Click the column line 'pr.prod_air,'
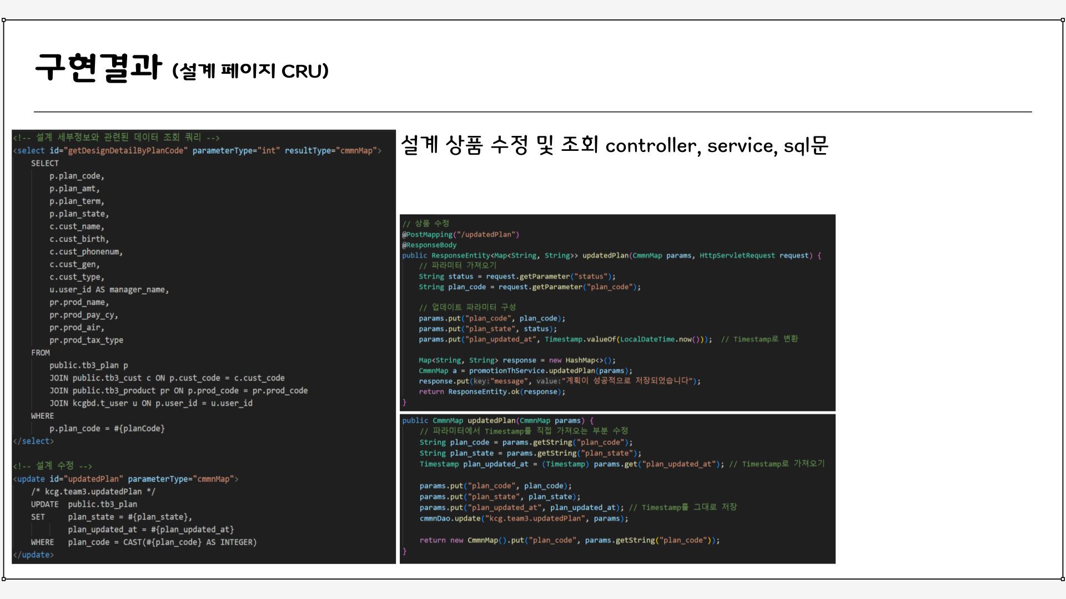The width and height of the screenshot is (1066, 599). click(x=77, y=327)
